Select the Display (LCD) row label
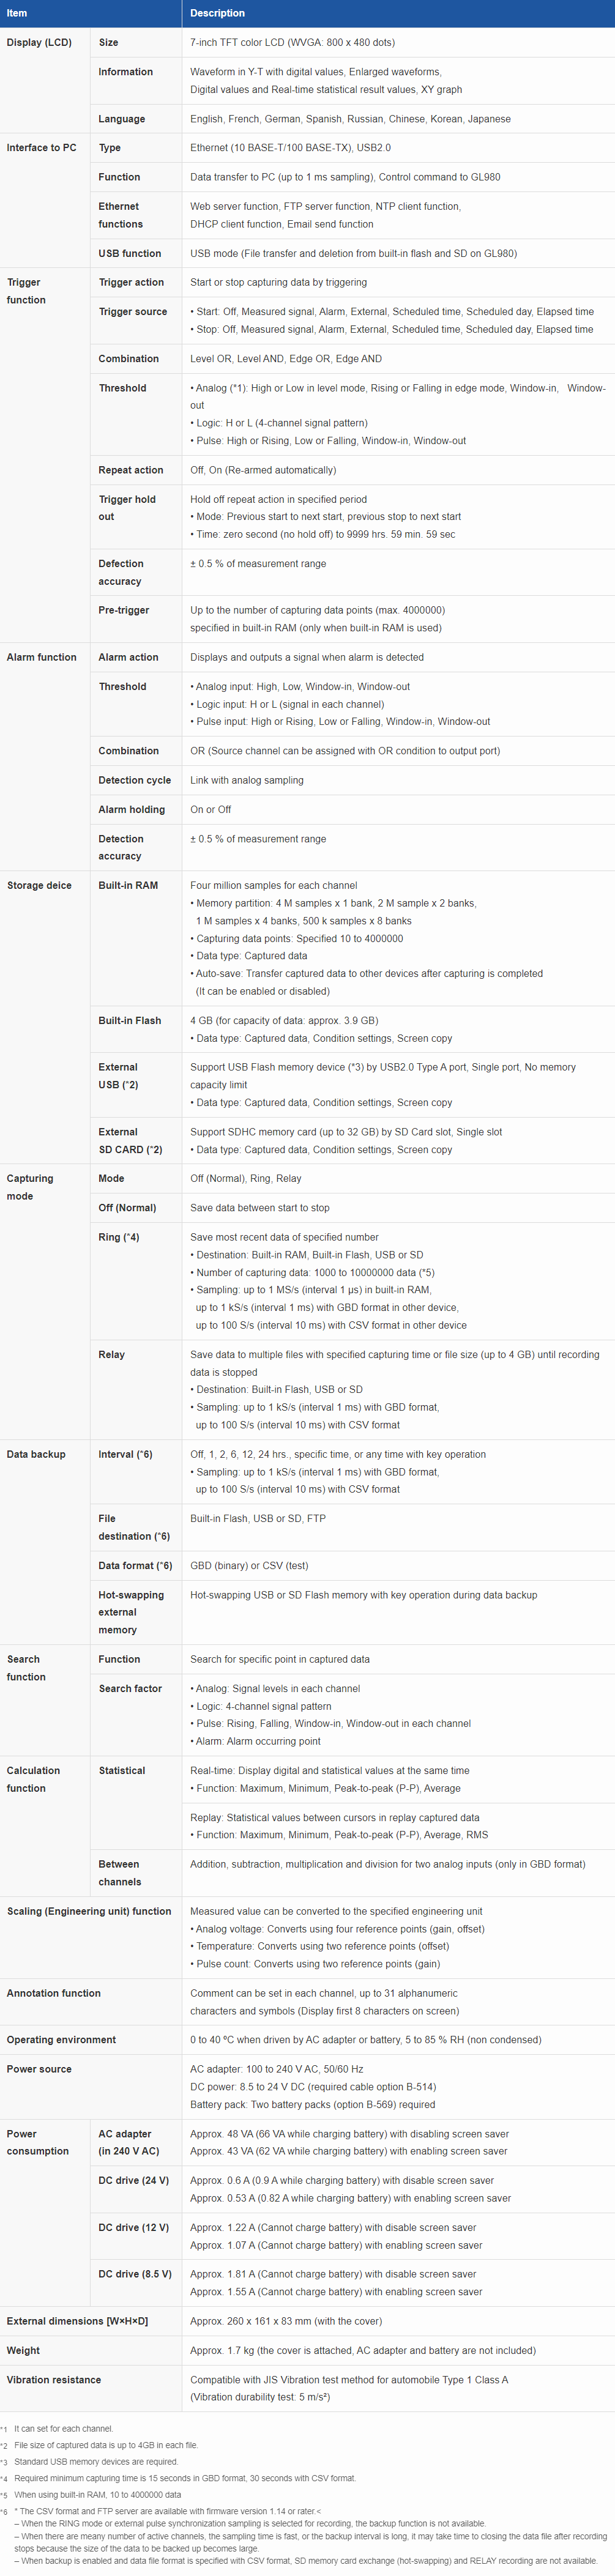Viewport: 615px width, 2576px height. coord(39,43)
